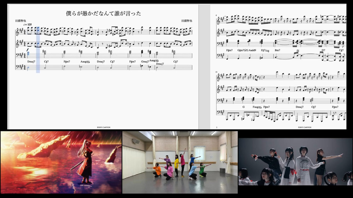The width and height of the screenshot is (353, 198).
Task: Click the D7 chord symbol
Action: (x=323, y=50)
